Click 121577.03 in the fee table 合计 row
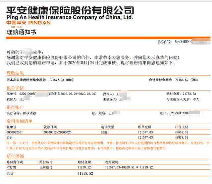The height and width of the screenshot is (184, 212). 145,137
